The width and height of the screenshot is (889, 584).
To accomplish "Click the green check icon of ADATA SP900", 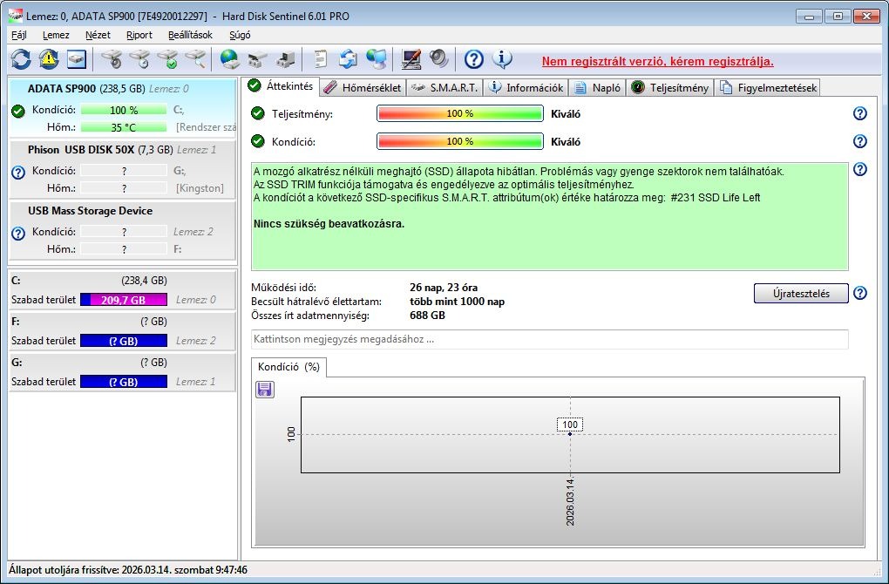I will (x=18, y=111).
